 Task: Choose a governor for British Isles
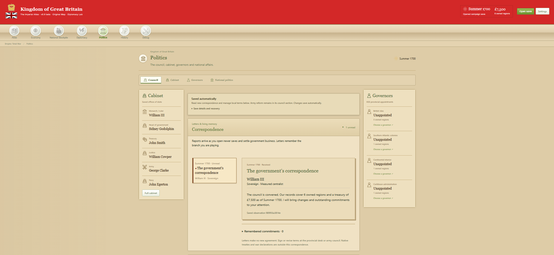click(383, 125)
